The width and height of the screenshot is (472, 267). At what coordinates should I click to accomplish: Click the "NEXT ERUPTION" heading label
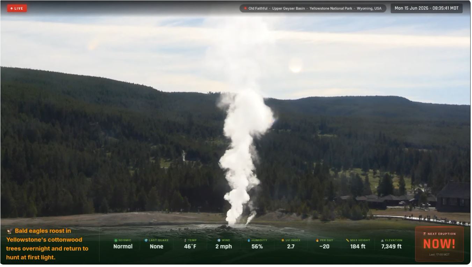click(x=442, y=234)
